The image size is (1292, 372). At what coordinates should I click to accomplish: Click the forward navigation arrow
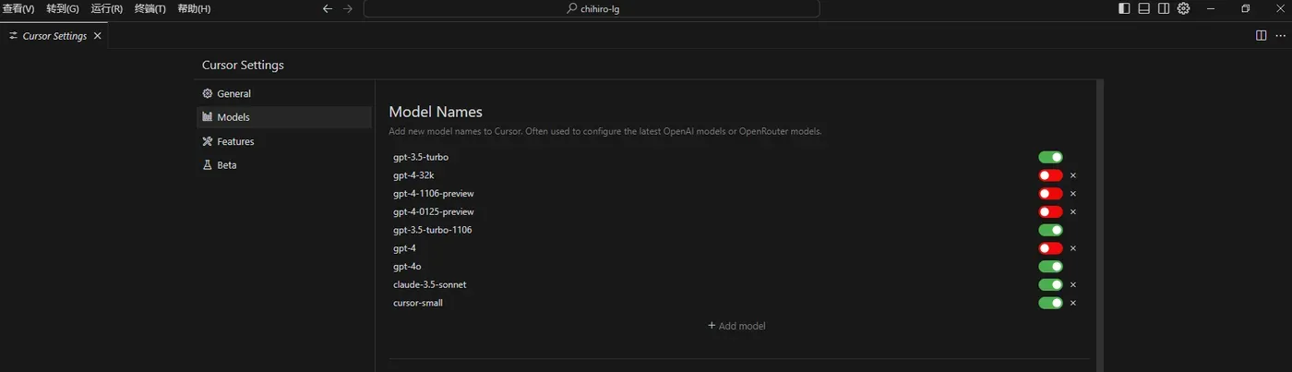[348, 8]
